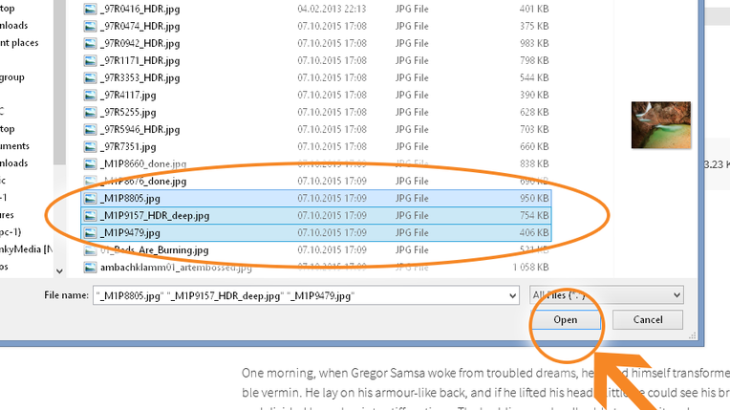Select the _97R4117.jpg file entry
This screenshot has width=730, height=410.
point(126,96)
